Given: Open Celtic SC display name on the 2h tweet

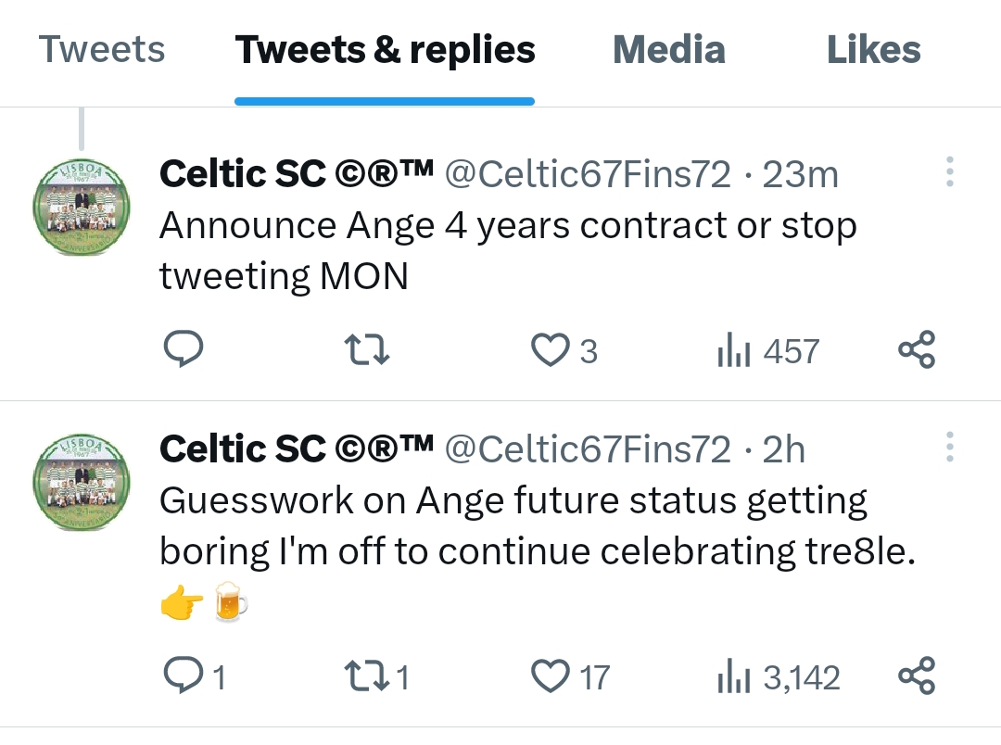Looking at the screenshot, I should click(x=297, y=449).
